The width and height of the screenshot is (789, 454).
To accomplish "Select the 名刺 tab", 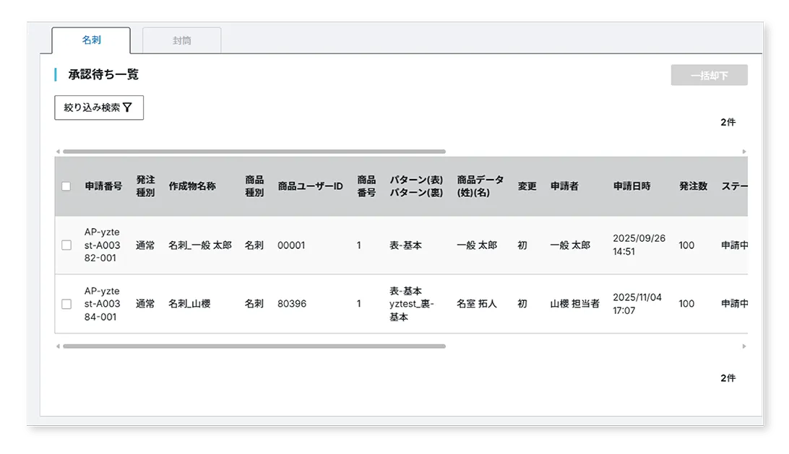I will [x=90, y=40].
